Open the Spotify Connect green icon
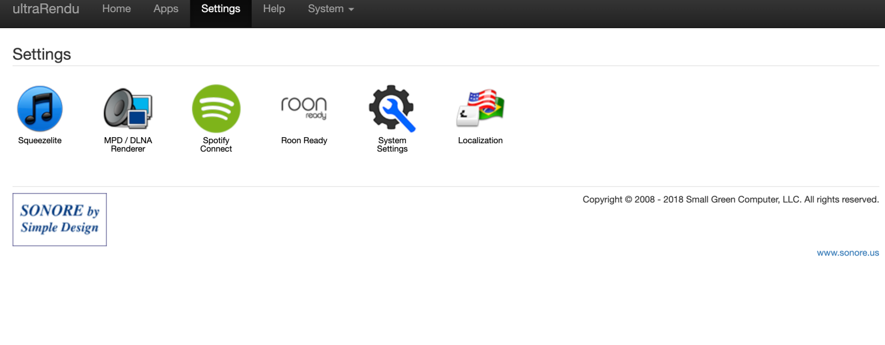 216,108
